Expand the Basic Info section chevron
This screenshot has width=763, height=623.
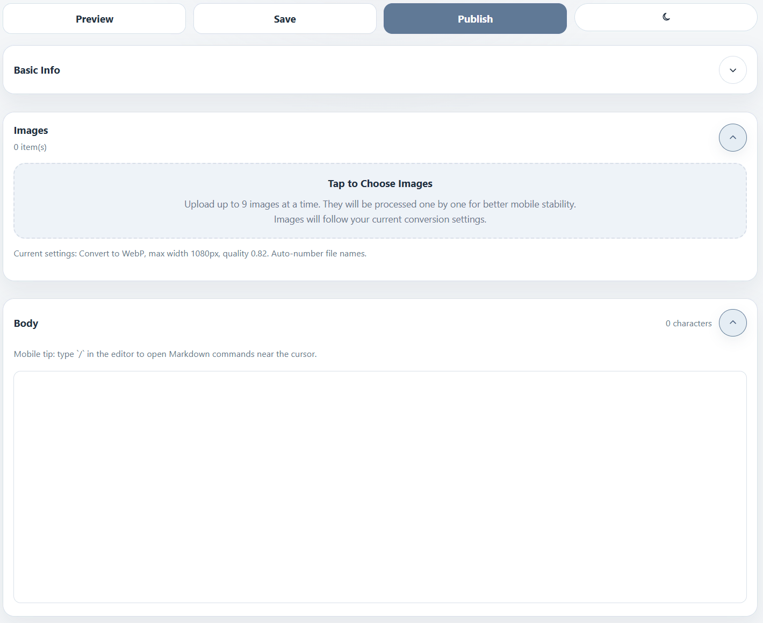click(x=732, y=70)
